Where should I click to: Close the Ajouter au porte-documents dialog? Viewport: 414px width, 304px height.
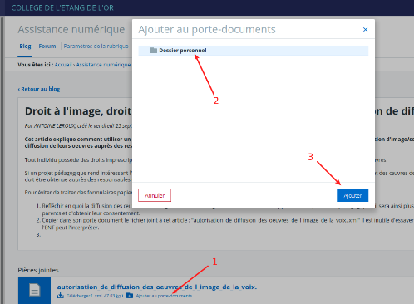(x=365, y=29)
